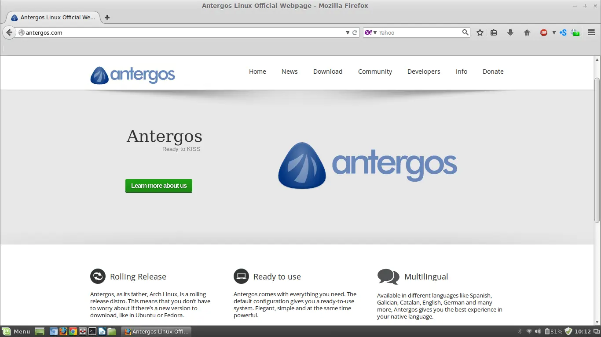Open the Developers nav item

(x=424, y=72)
